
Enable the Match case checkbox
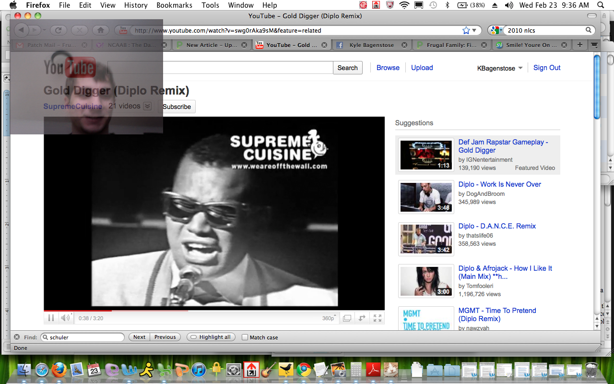[x=245, y=337]
